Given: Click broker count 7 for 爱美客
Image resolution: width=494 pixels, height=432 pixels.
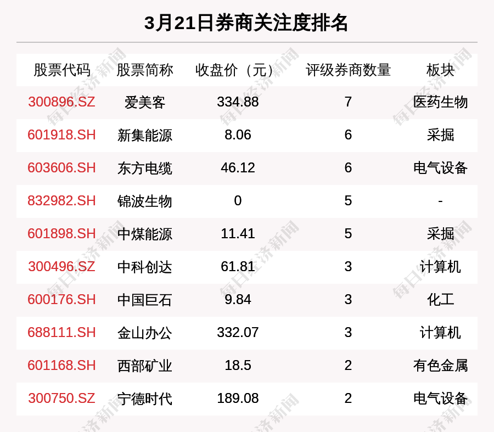Looking at the screenshot, I should 348,102.
